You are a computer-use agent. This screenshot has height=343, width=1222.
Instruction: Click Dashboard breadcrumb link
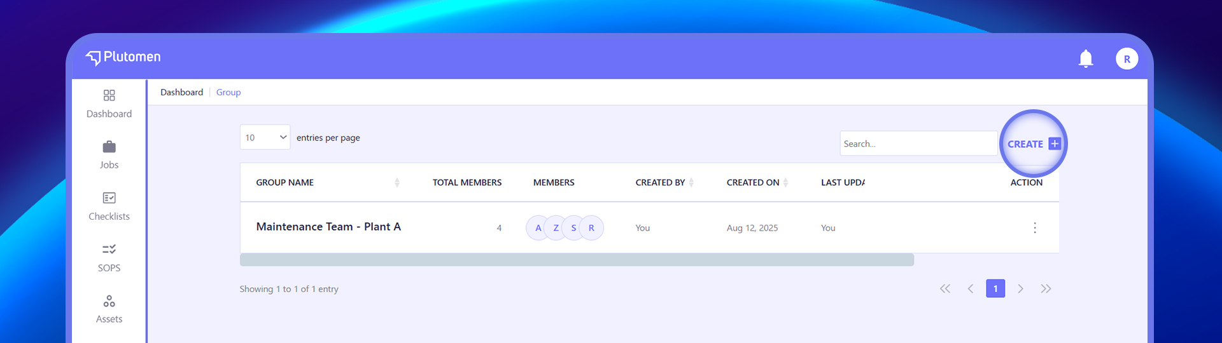tap(181, 93)
